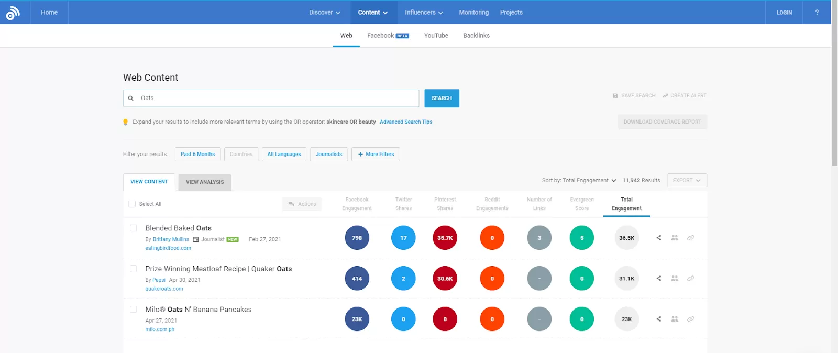Click share icon for Milo Oats Banana Pancakes

659,319
